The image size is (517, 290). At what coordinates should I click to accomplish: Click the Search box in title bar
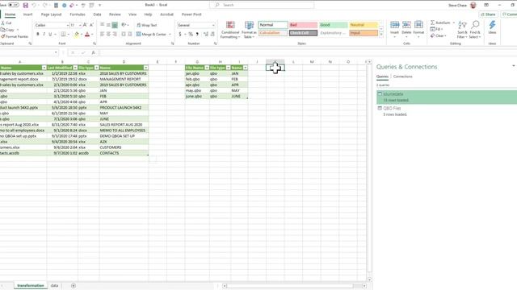click(x=262, y=6)
